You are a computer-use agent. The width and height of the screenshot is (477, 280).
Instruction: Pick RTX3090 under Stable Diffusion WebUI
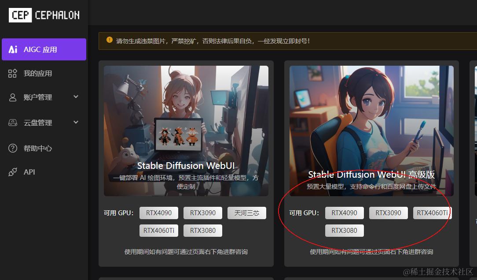coord(203,213)
